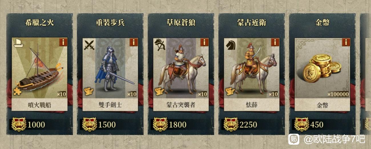Click the knight chess cavalry icon on 蒙古近衛
371x149 pixels.
click(x=230, y=45)
